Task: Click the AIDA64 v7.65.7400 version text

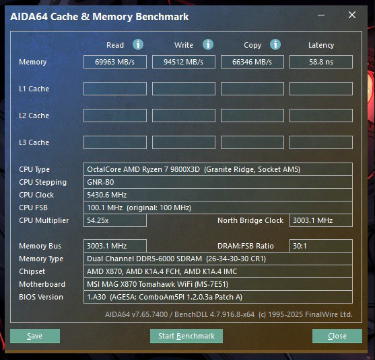Action: click(229, 314)
